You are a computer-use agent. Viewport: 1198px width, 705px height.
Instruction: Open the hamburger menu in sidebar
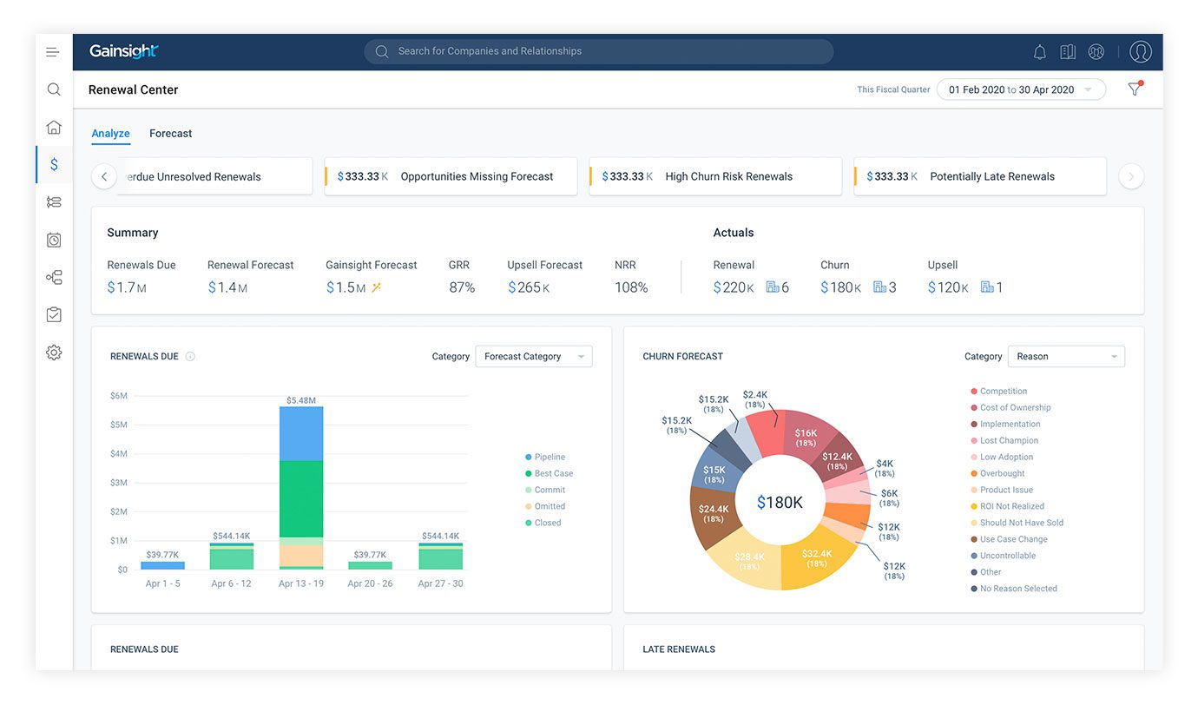[x=53, y=52]
